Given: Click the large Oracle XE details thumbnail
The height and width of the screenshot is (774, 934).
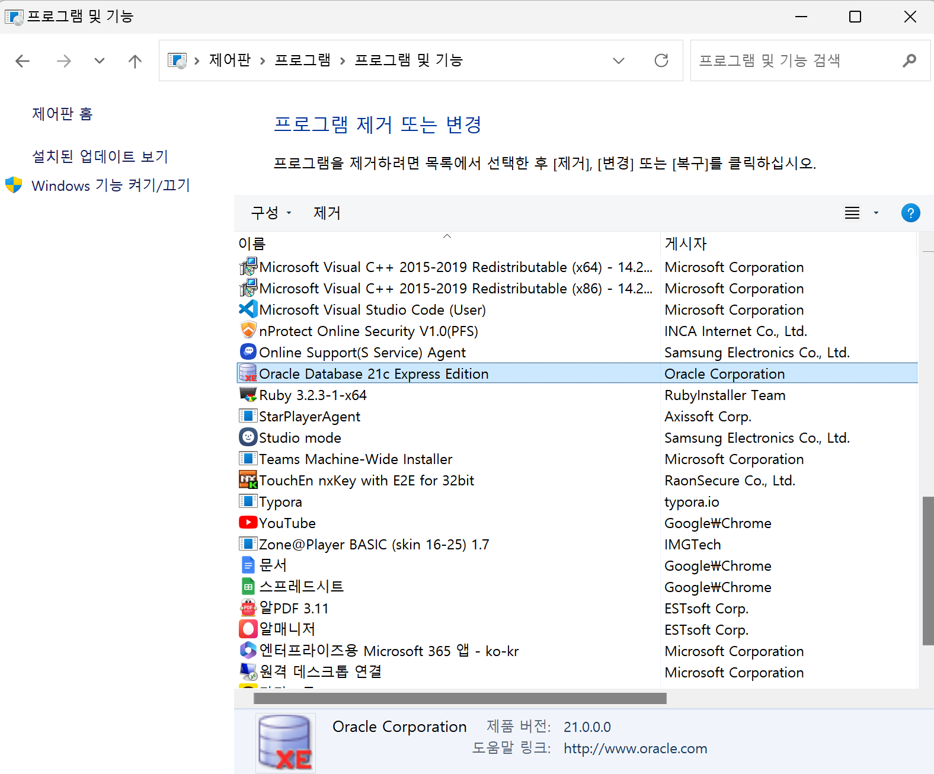Looking at the screenshot, I should [285, 743].
